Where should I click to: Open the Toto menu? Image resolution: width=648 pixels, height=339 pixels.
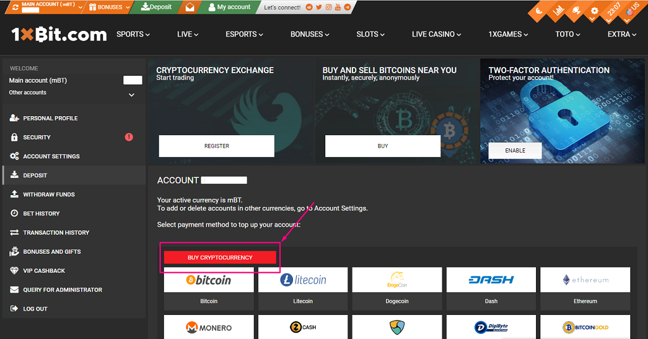point(568,34)
